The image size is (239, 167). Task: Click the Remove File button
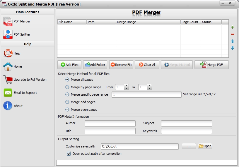click(x=121, y=65)
